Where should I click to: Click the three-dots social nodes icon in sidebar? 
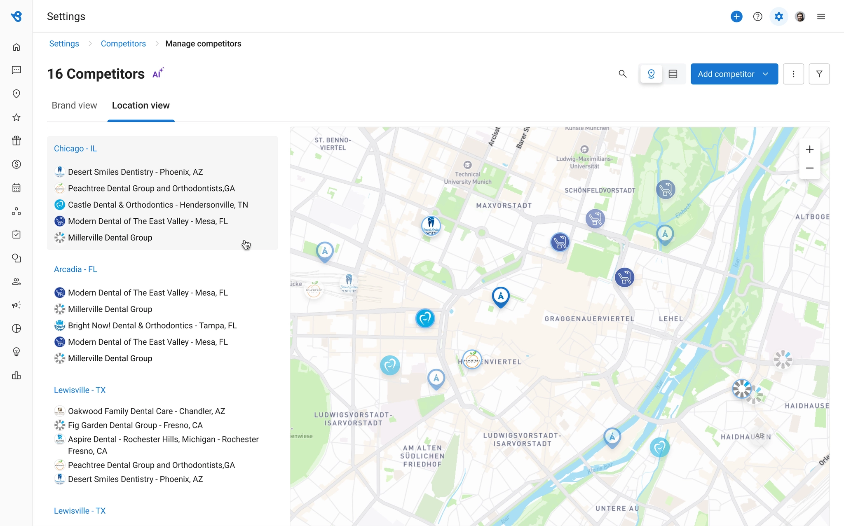pyautogui.click(x=16, y=211)
